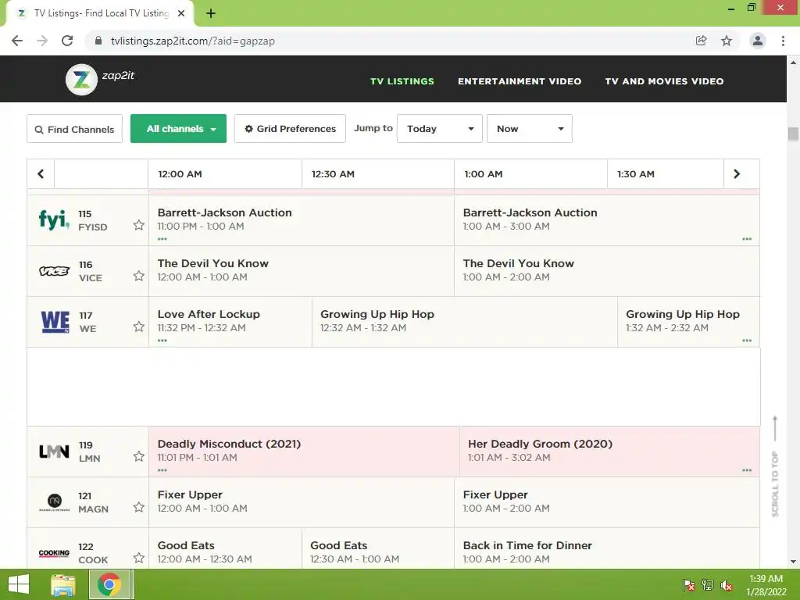Open The Devil You Know 12:00 AM listing
The height and width of the screenshot is (600, 800).
pos(302,271)
